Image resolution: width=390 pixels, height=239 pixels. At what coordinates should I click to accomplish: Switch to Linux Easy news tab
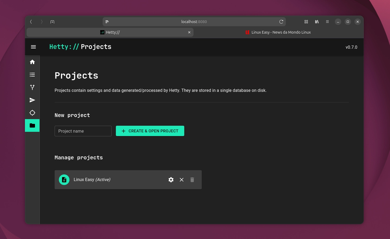point(278,32)
